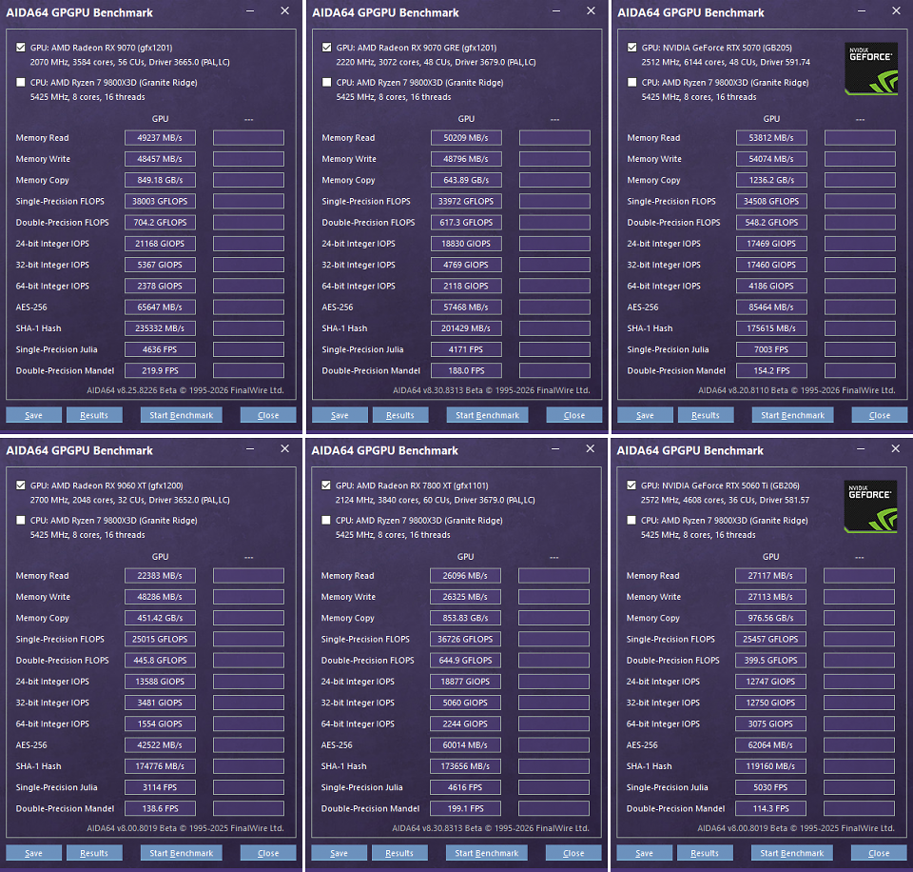Uncheck GPU checkbox in RX 9070 GRE window
The image size is (913, 872).
point(326,48)
